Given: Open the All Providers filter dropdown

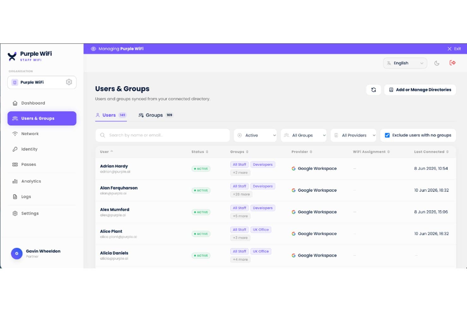Looking at the screenshot, I should click(x=353, y=135).
